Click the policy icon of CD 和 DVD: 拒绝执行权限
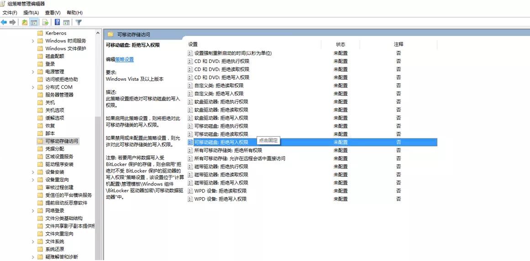The width and height of the screenshot is (530, 261). [x=190, y=61]
